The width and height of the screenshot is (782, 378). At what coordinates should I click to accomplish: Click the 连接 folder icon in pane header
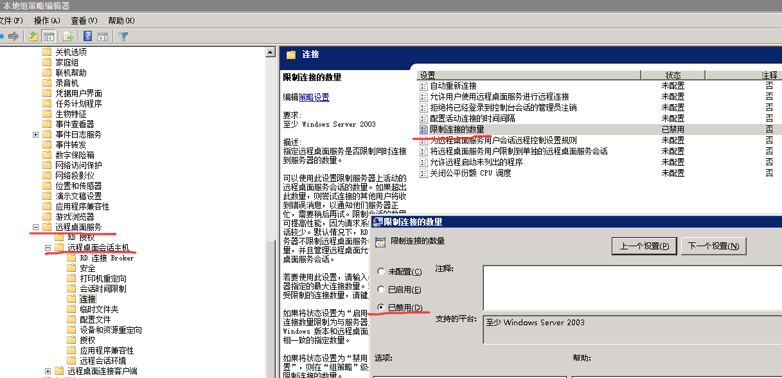click(292, 55)
